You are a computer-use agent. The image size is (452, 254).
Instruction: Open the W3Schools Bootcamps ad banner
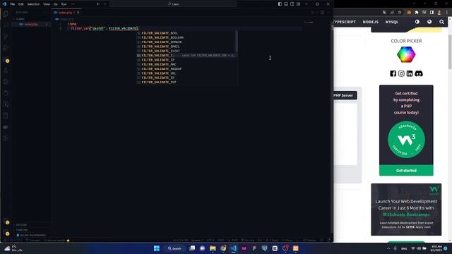pyautogui.click(x=406, y=210)
